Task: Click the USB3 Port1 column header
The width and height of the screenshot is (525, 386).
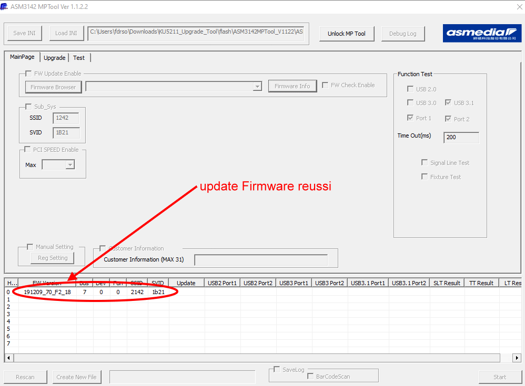Action: coord(294,283)
